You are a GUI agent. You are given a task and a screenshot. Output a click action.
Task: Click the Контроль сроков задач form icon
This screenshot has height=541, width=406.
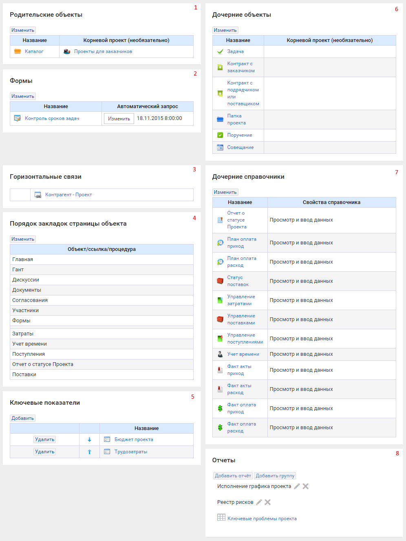(x=18, y=118)
